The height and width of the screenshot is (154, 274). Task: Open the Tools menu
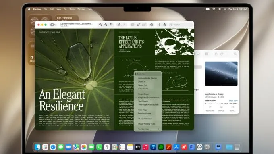[72, 9]
